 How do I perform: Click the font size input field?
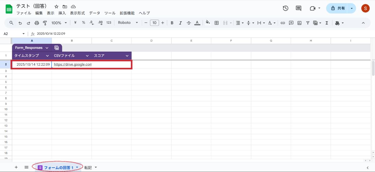154,23
